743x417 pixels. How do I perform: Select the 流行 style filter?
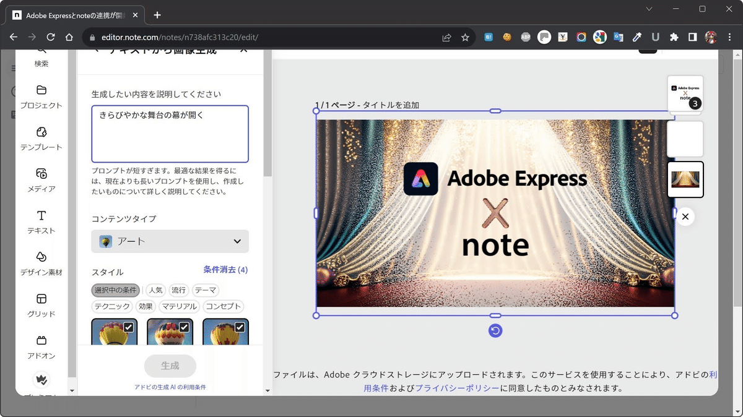point(179,290)
